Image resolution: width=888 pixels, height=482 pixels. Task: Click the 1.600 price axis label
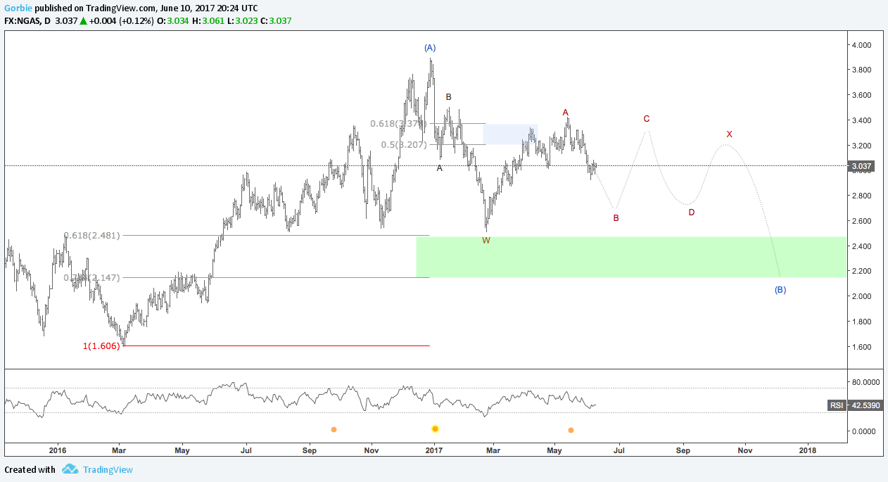tap(862, 347)
